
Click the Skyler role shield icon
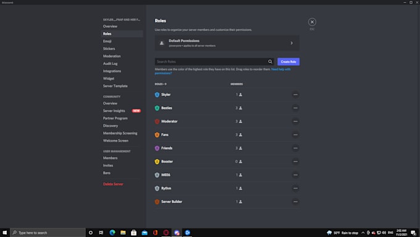(x=157, y=95)
